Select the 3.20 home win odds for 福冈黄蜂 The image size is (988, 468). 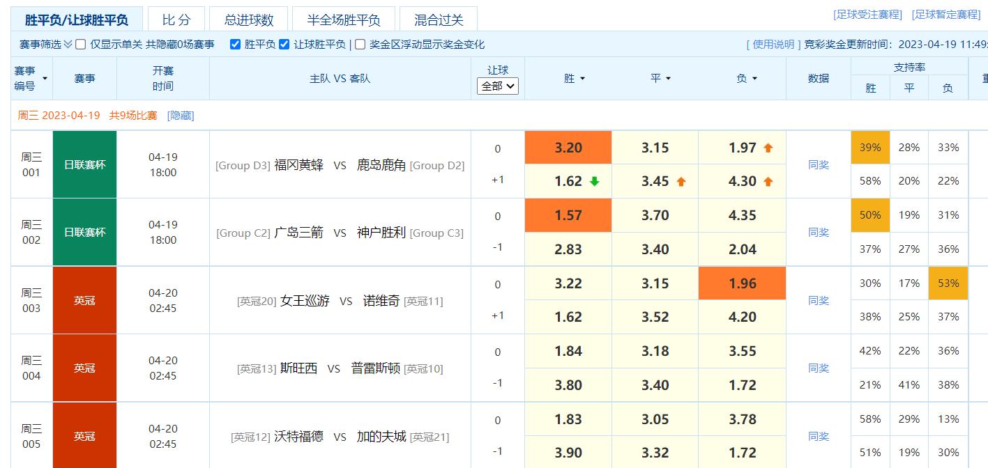568,147
